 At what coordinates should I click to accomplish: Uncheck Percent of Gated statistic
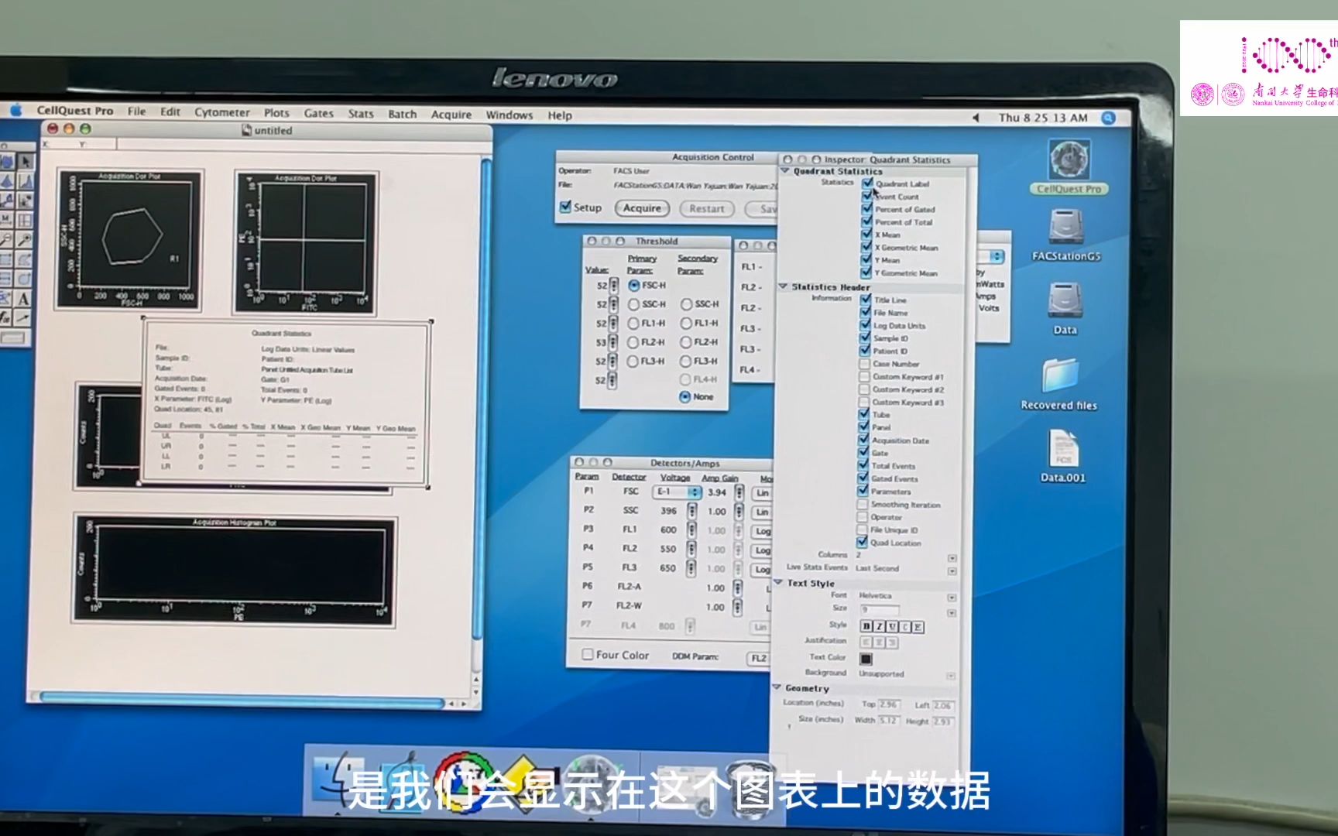pos(867,209)
